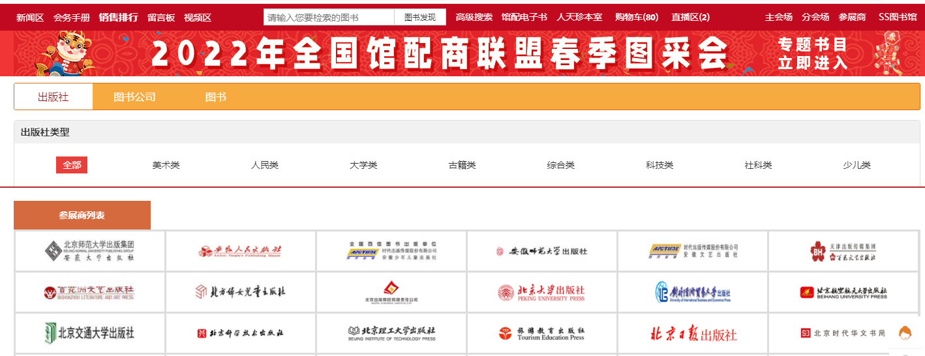Open the Peking University Press logo

(541, 293)
